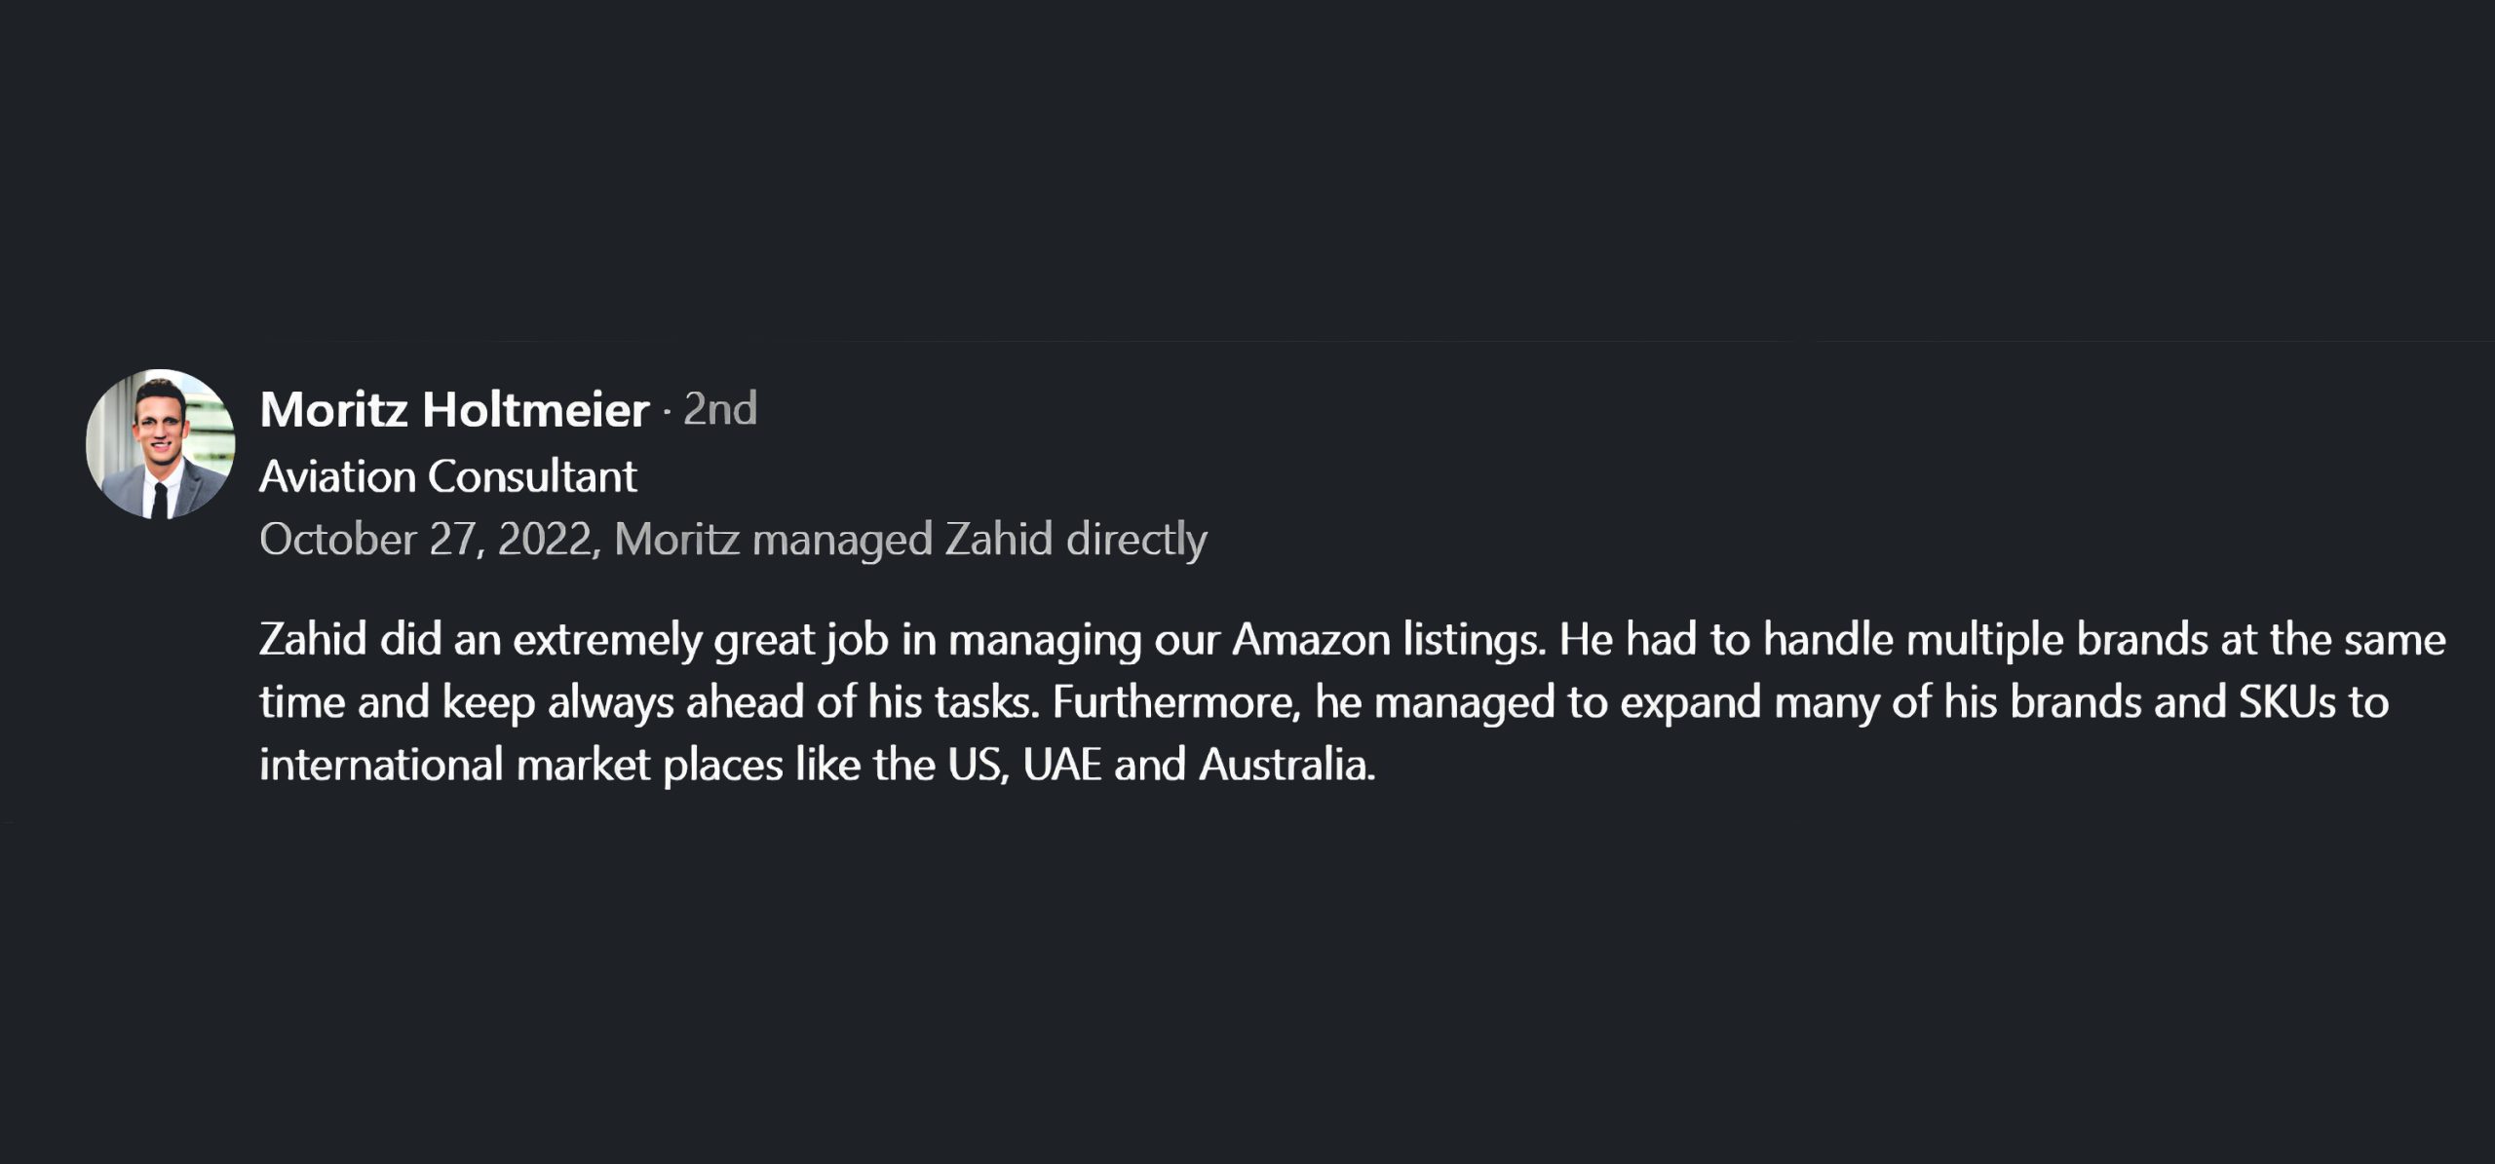Viewport: 2495px width, 1164px height.
Task: Click 'UAE' in the recommendation text
Action: tap(1062, 765)
